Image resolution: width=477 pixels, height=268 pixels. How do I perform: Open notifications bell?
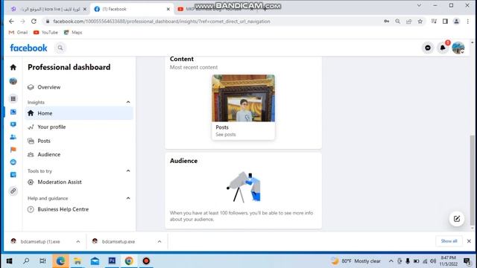coord(443,48)
